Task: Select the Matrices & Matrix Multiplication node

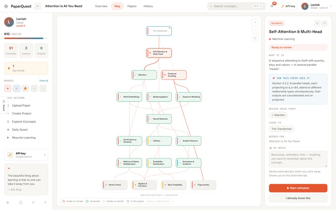Action: point(129,163)
